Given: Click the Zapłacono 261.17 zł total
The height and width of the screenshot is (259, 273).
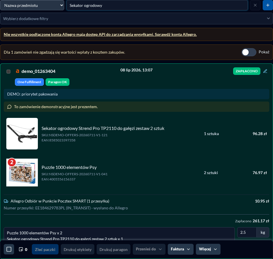Looking at the screenshot, I should click(252, 221).
